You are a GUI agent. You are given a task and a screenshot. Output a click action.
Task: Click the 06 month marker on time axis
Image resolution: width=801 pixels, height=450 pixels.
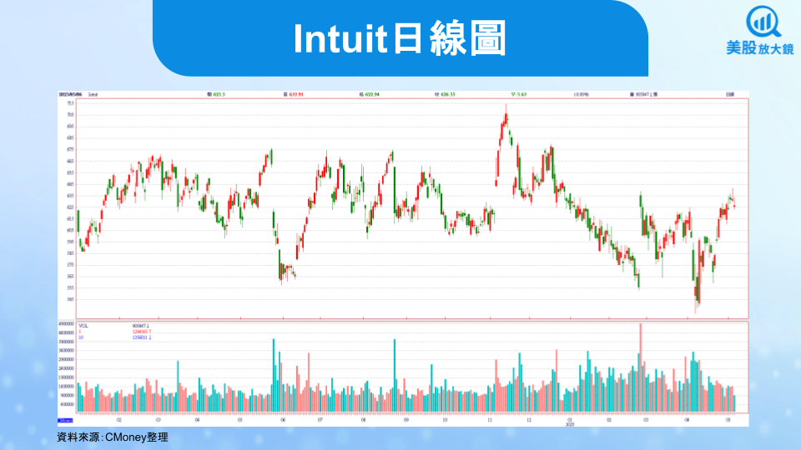pyautogui.click(x=283, y=420)
